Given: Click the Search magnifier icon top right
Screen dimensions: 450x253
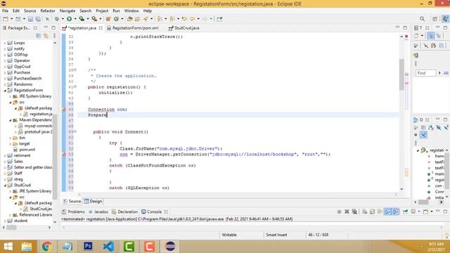Looking at the screenshot, I should pos(422,19).
